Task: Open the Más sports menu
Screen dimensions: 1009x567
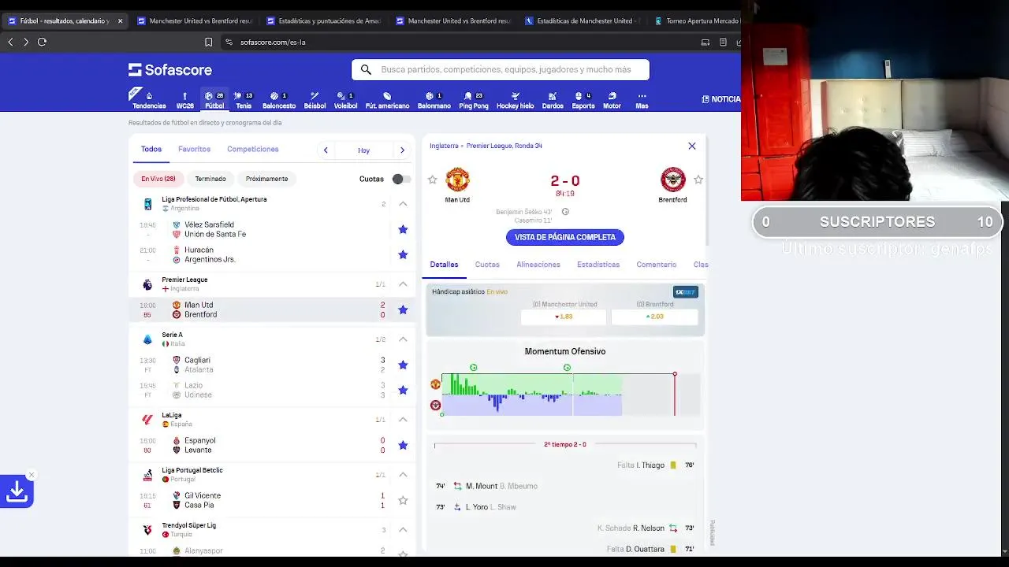Action: pos(642,100)
